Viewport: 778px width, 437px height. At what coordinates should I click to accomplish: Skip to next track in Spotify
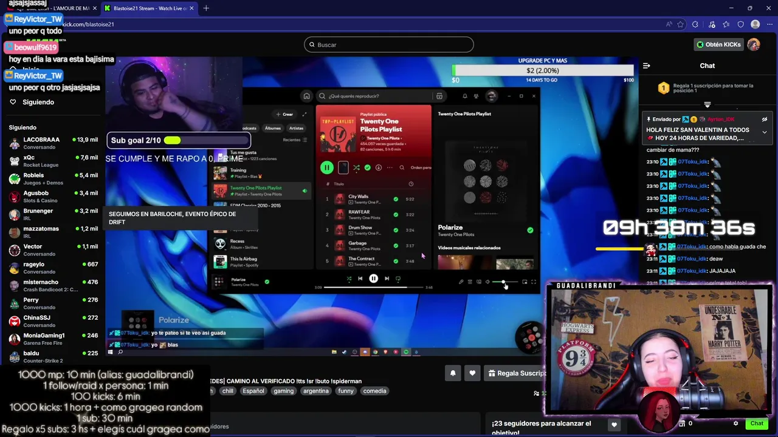387,279
